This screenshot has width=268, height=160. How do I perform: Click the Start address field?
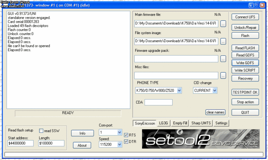(20, 143)
